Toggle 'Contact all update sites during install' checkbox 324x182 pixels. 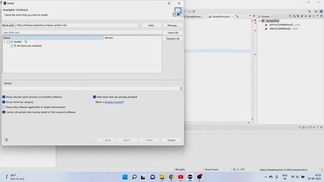tap(4, 112)
